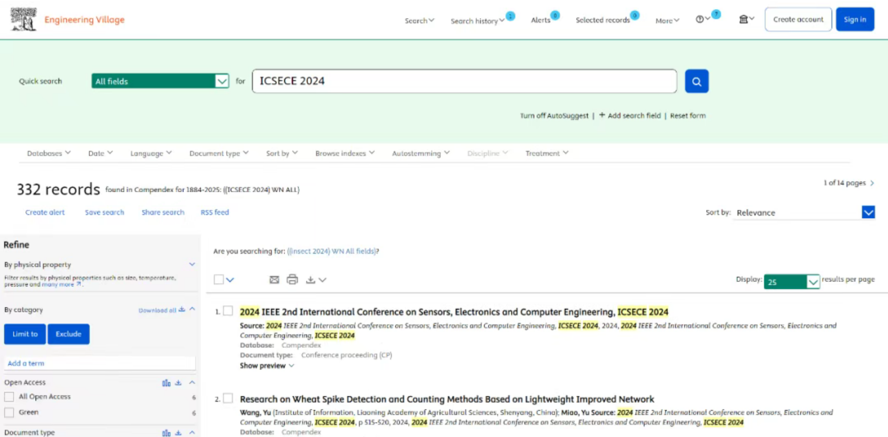This screenshot has height=437, width=888.
Task: Open the Treatment filter menu
Action: [547, 153]
